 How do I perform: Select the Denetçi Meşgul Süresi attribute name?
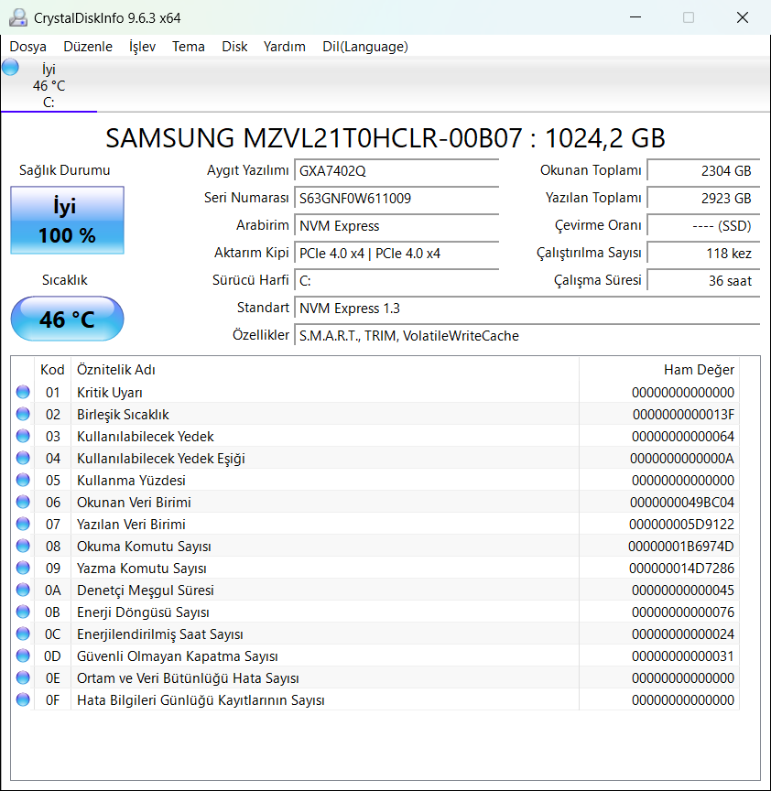[146, 591]
